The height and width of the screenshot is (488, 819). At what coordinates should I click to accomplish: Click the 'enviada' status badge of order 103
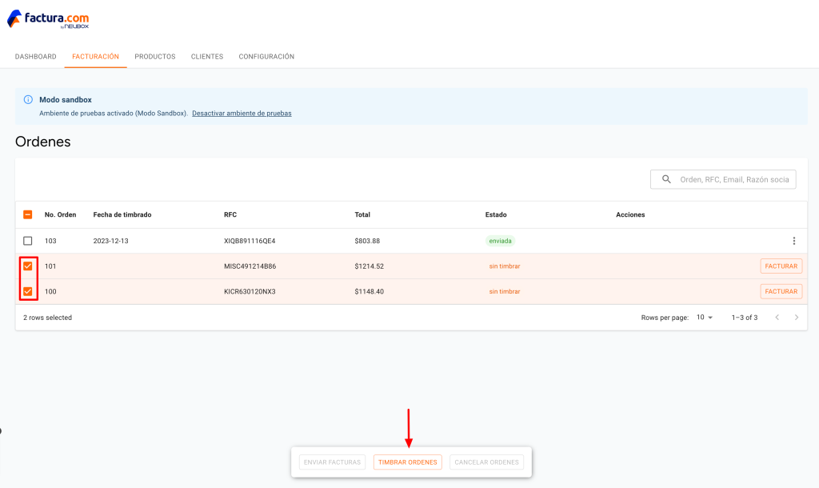500,241
